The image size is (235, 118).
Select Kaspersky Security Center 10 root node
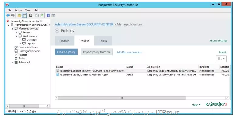pos(26,21)
